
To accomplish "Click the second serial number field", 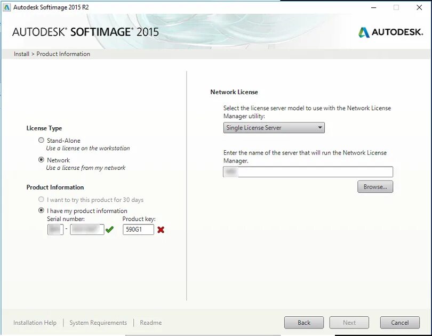I will (x=87, y=230).
